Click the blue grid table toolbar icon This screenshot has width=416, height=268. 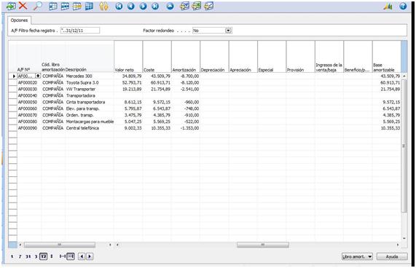tap(89, 6)
